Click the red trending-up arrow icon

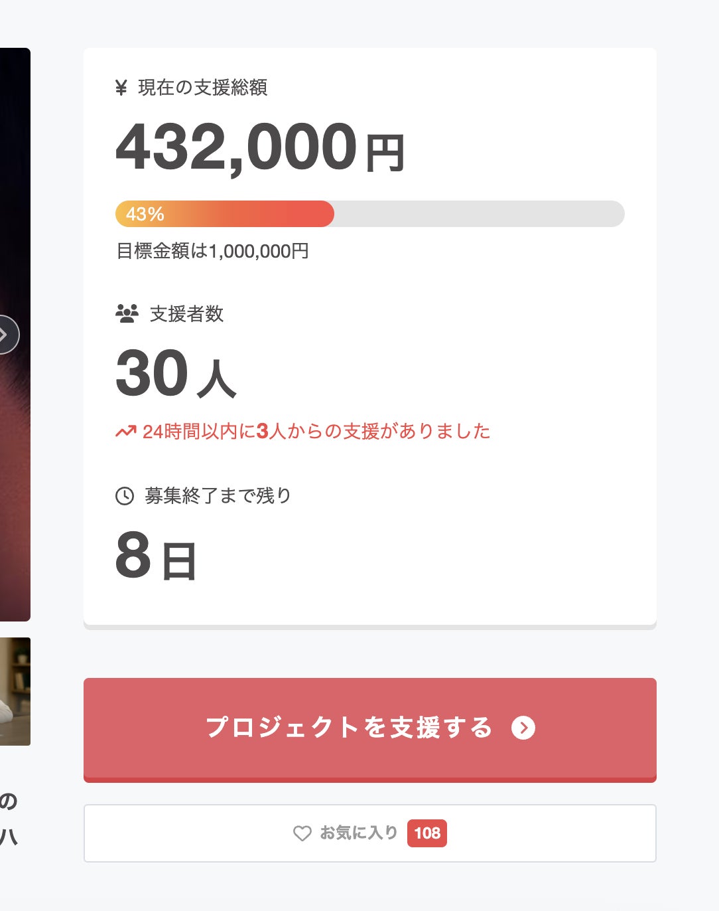coord(126,432)
